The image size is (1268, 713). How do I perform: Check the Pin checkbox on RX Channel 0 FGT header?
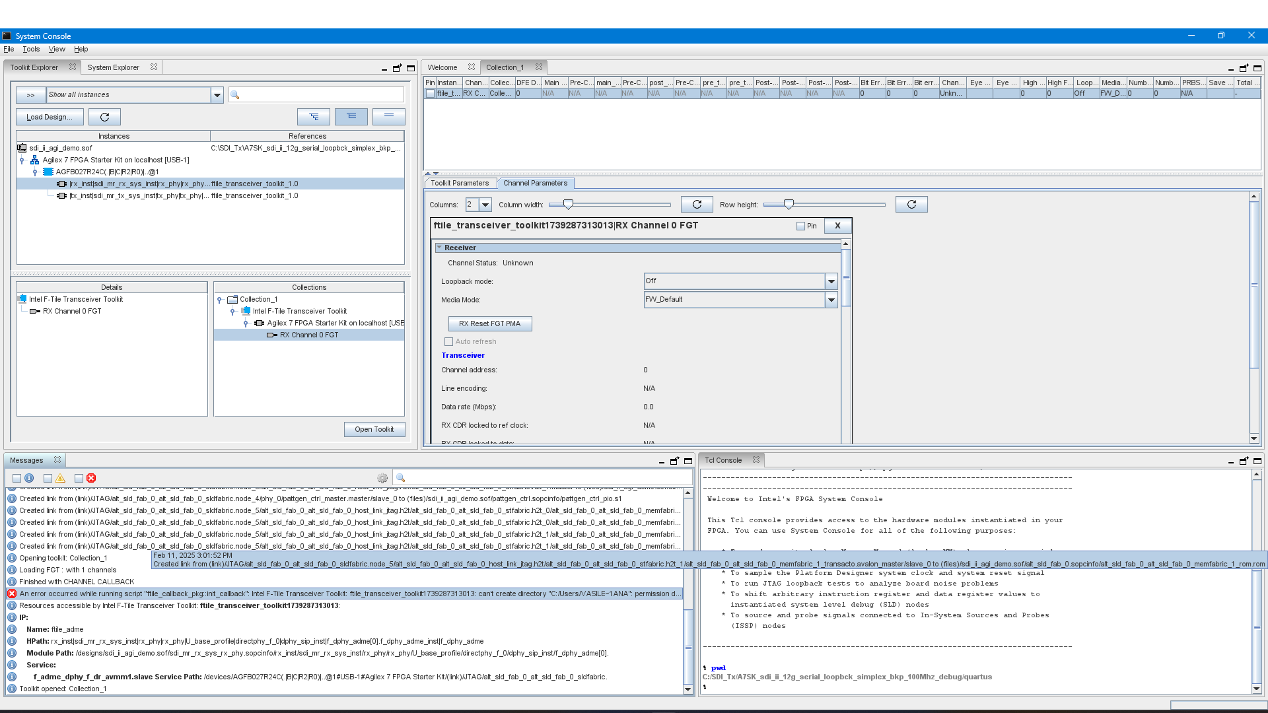(x=800, y=226)
